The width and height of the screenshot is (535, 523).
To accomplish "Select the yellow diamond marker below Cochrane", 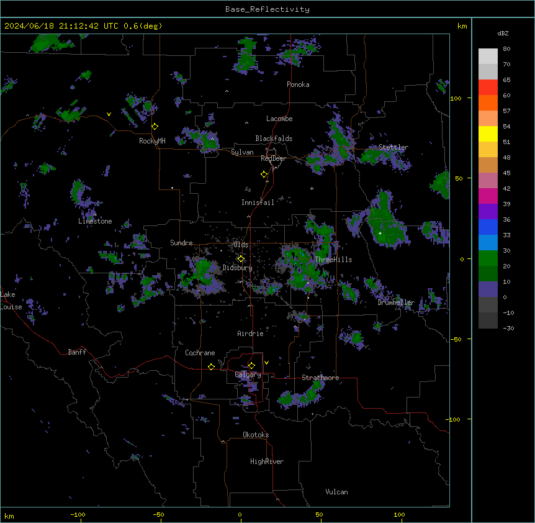I will click(211, 366).
